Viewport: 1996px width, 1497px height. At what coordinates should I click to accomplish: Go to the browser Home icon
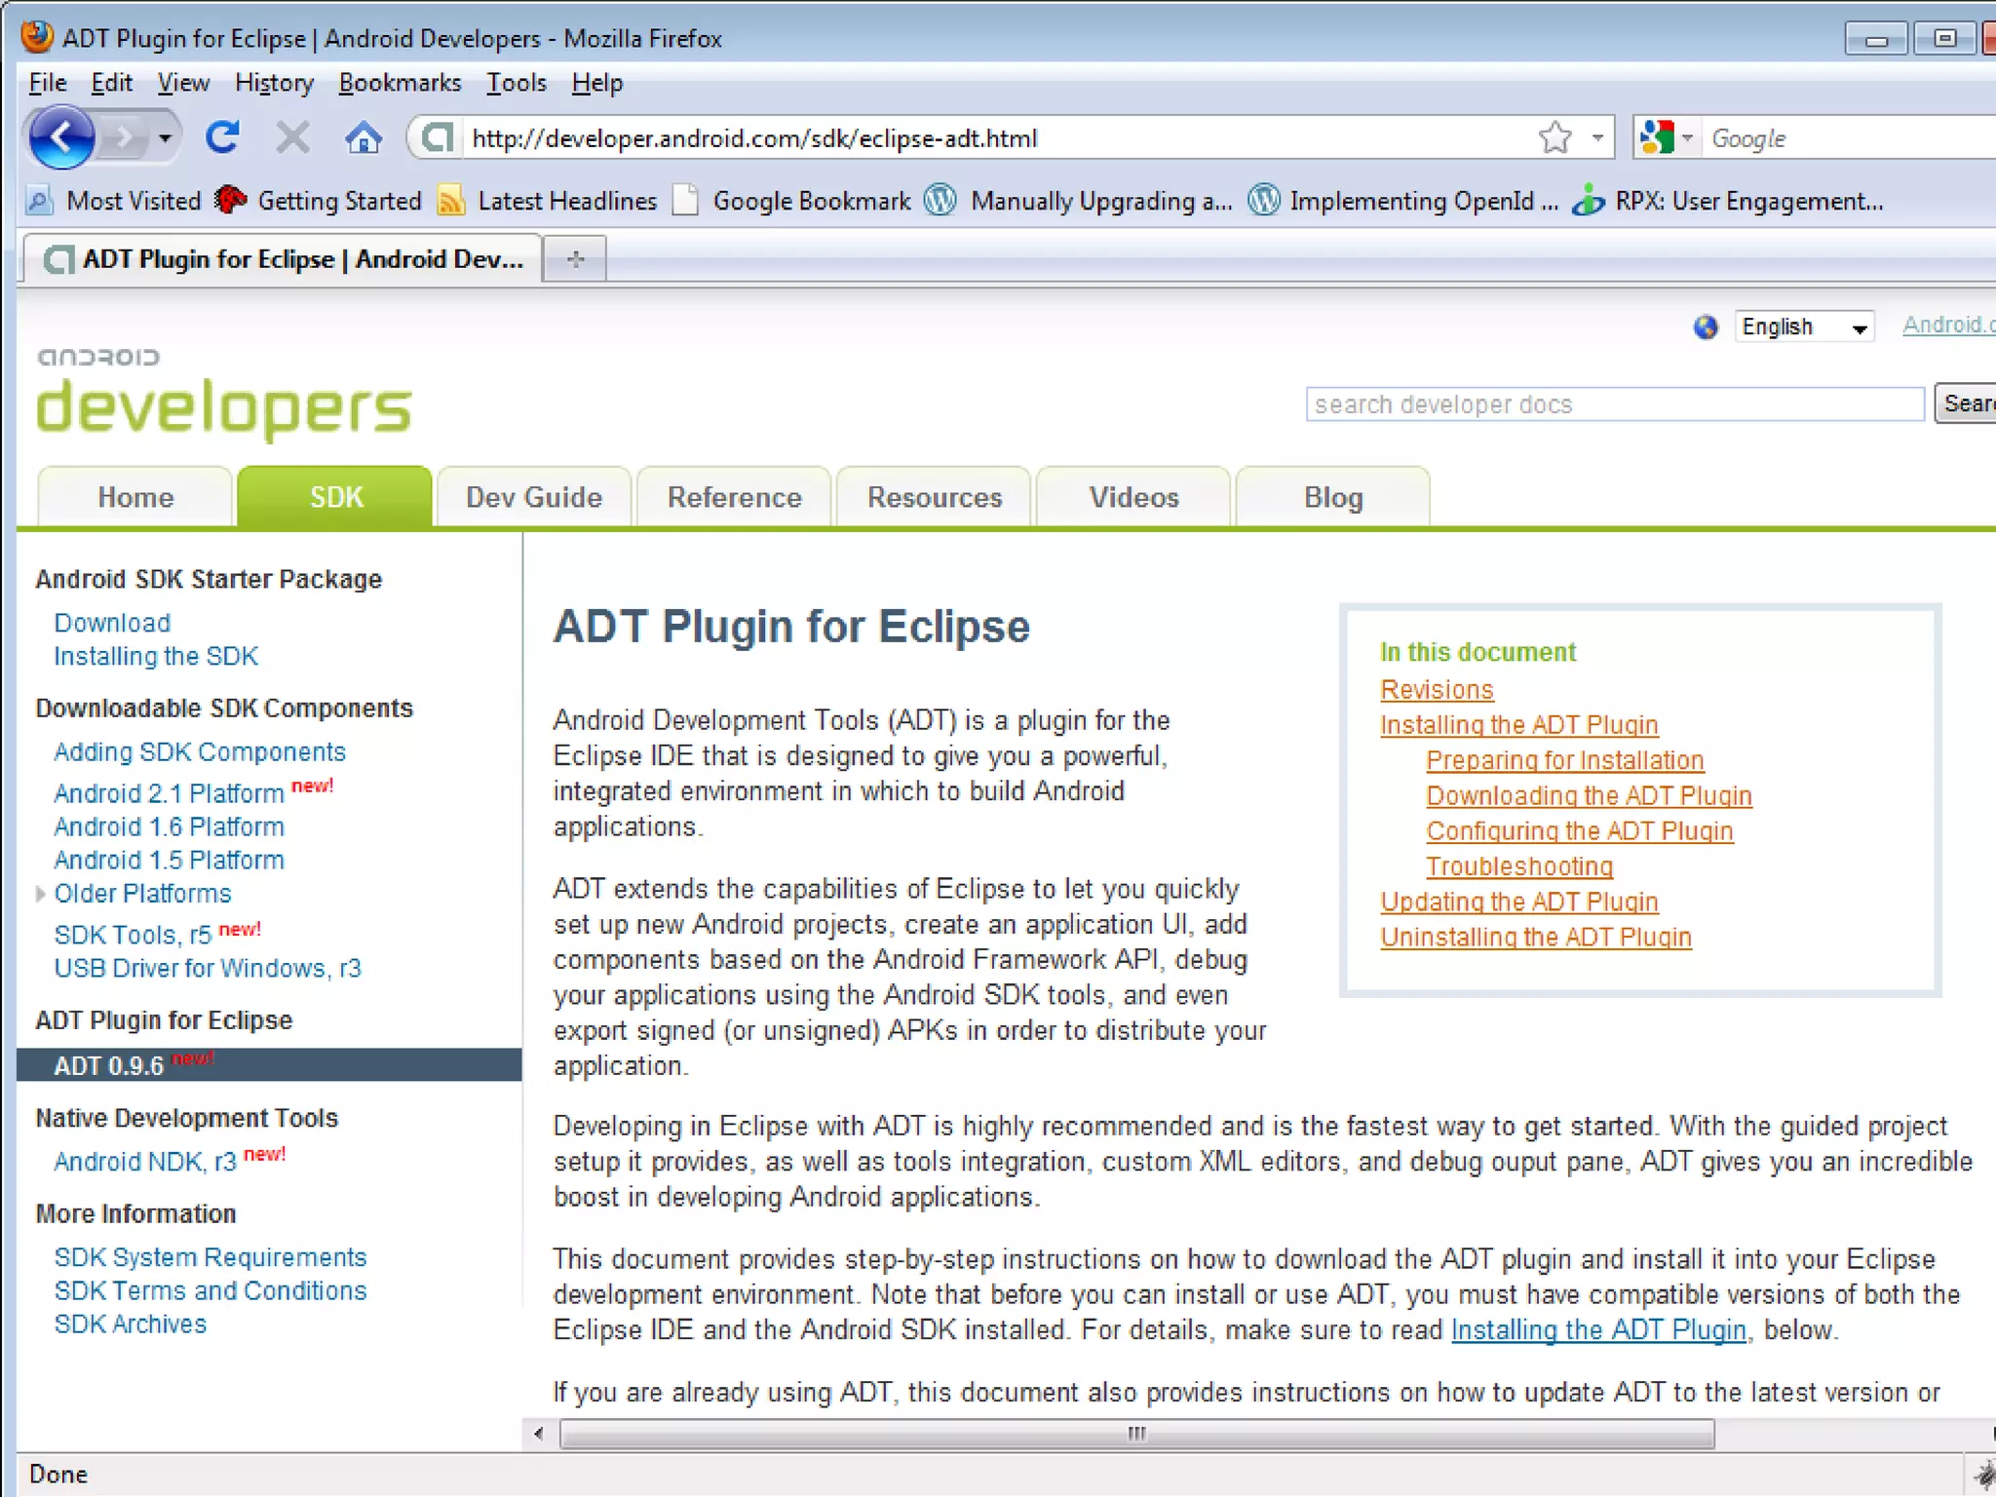tap(363, 137)
